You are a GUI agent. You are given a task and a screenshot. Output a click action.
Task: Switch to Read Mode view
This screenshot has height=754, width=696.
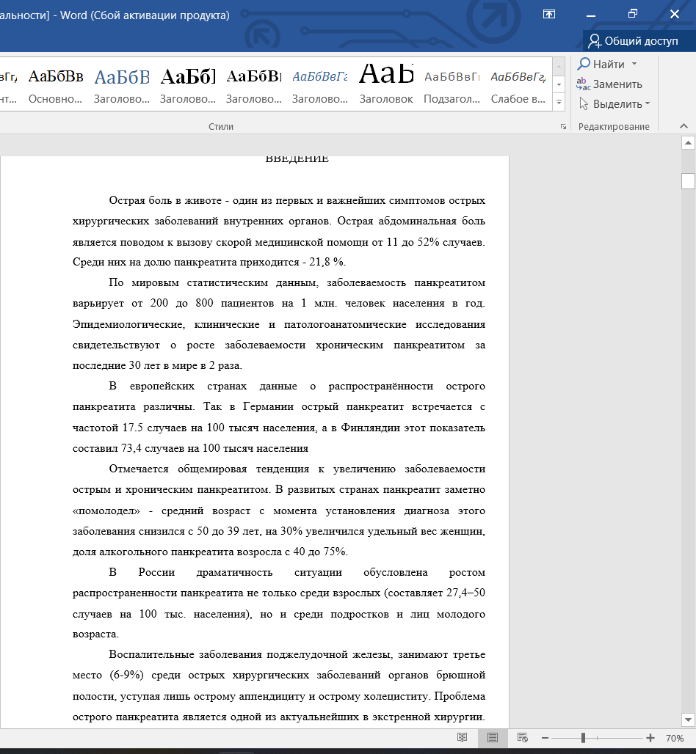[x=462, y=737]
